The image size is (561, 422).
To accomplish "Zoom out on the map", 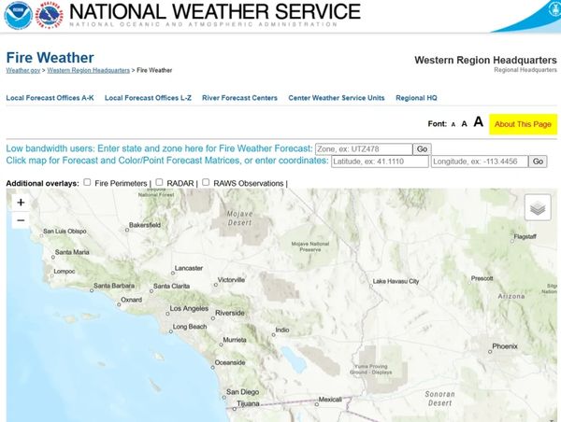I will [21, 220].
